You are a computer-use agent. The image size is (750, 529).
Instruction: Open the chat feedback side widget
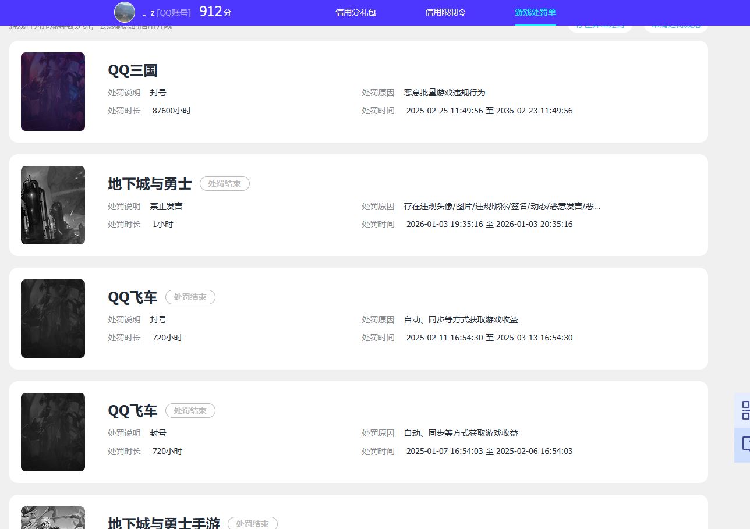pyautogui.click(x=743, y=445)
